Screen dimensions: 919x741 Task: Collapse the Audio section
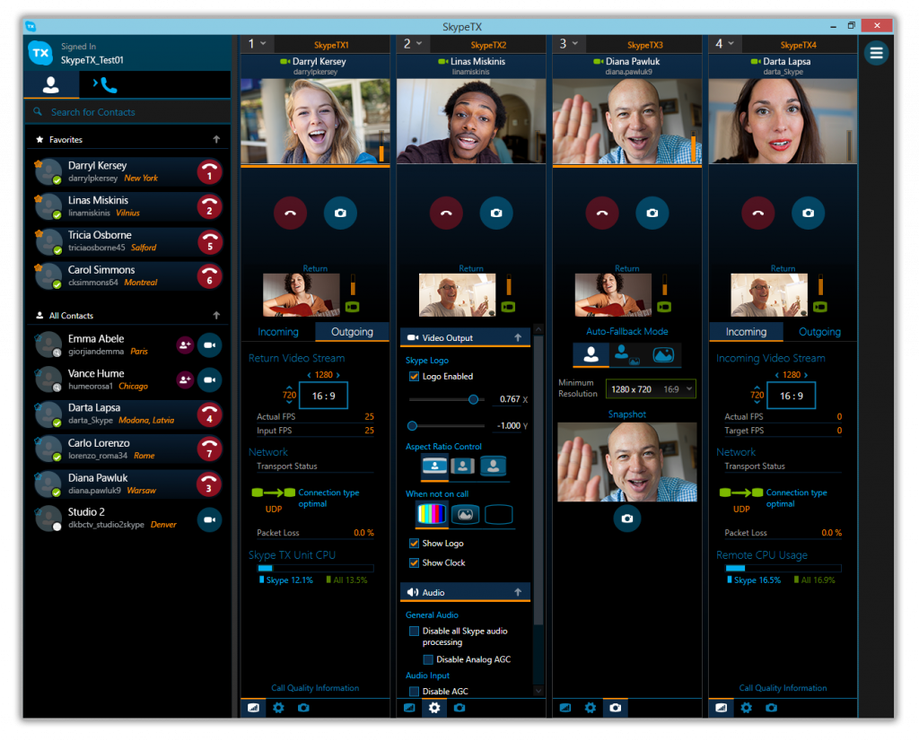click(518, 593)
